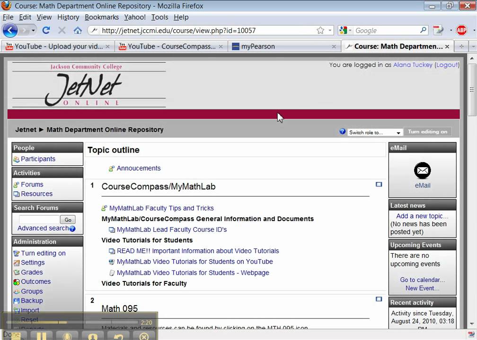
Task: Click inside the Search Forums text field
Action: pos(39,219)
